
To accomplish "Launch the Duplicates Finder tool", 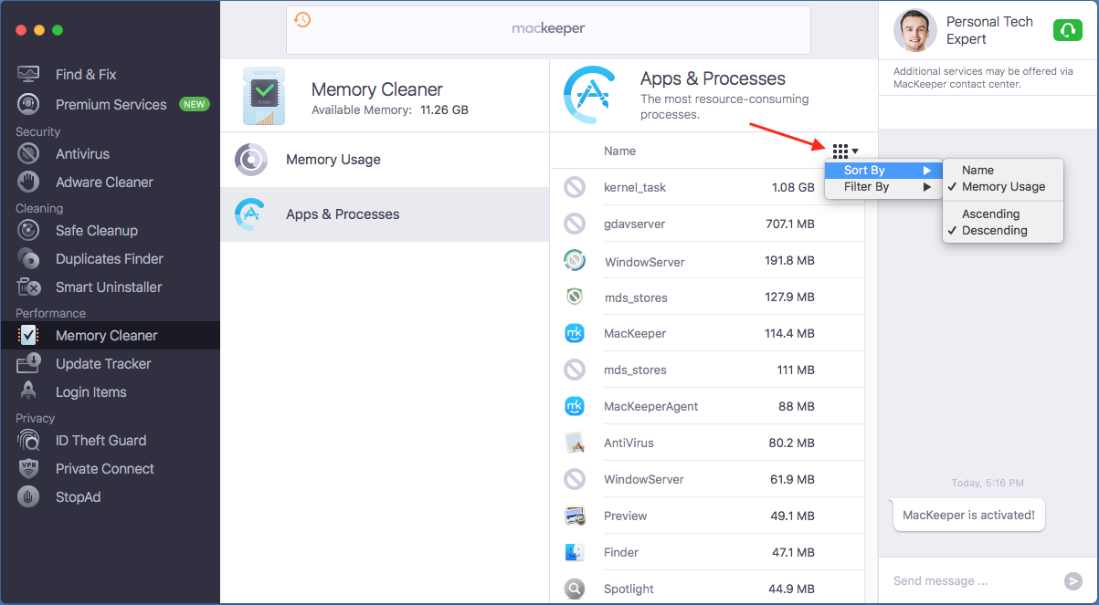I will coord(110,259).
